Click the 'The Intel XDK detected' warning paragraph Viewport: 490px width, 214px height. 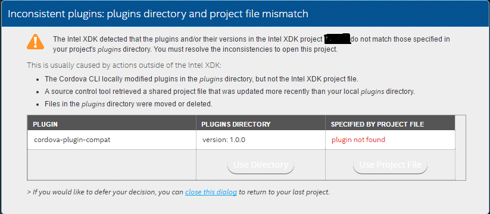pyautogui.click(x=251, y=45)
